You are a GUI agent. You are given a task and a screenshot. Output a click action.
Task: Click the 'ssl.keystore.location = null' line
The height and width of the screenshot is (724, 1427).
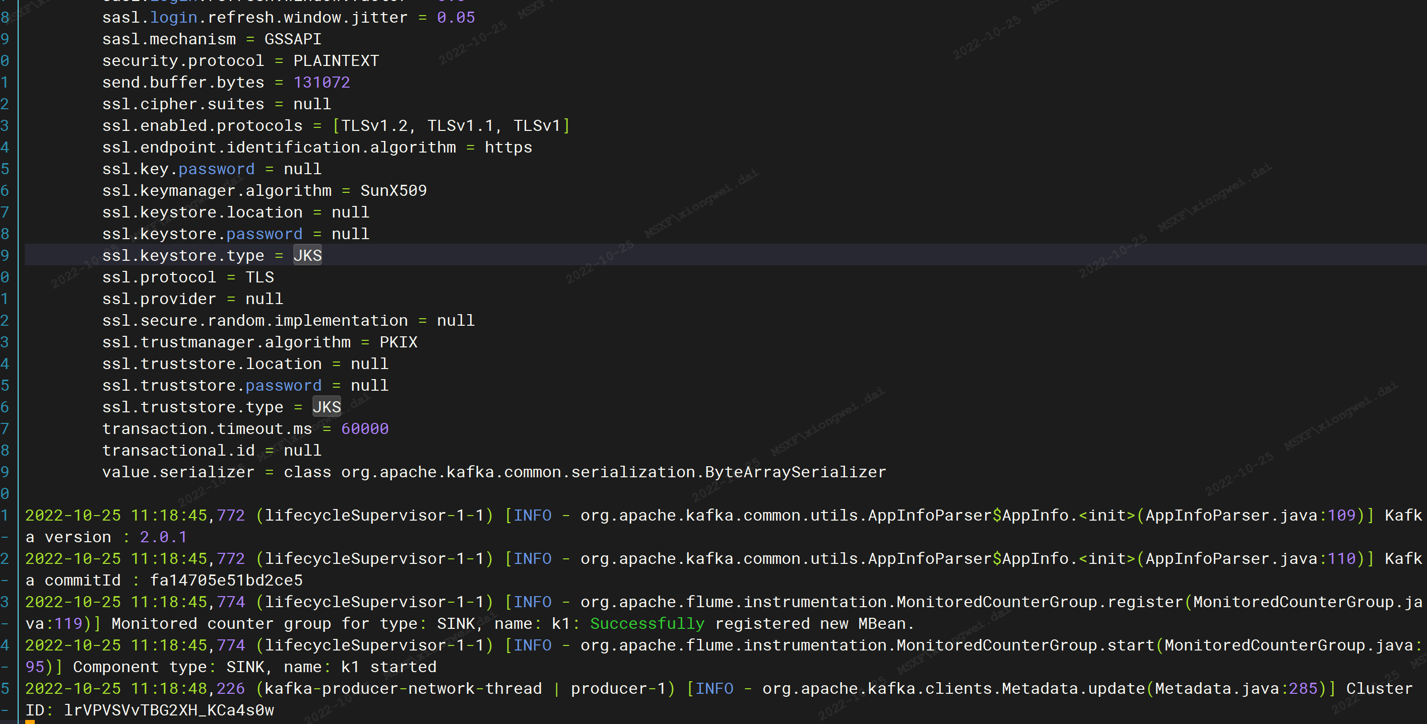click(x=235, y=212)
